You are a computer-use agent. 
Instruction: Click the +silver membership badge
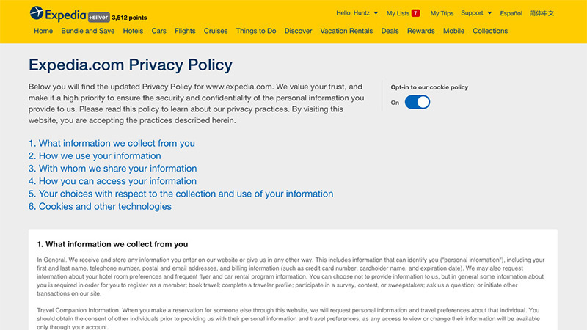tap(99, 17)
